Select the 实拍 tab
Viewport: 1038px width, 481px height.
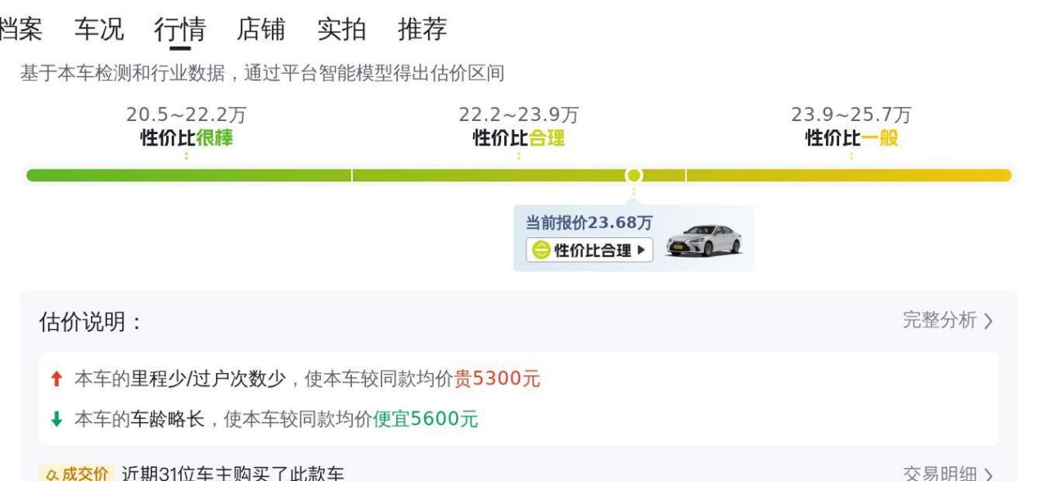[x=341, y=29]
